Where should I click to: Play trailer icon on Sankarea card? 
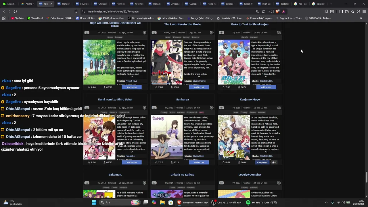point(154,108)
